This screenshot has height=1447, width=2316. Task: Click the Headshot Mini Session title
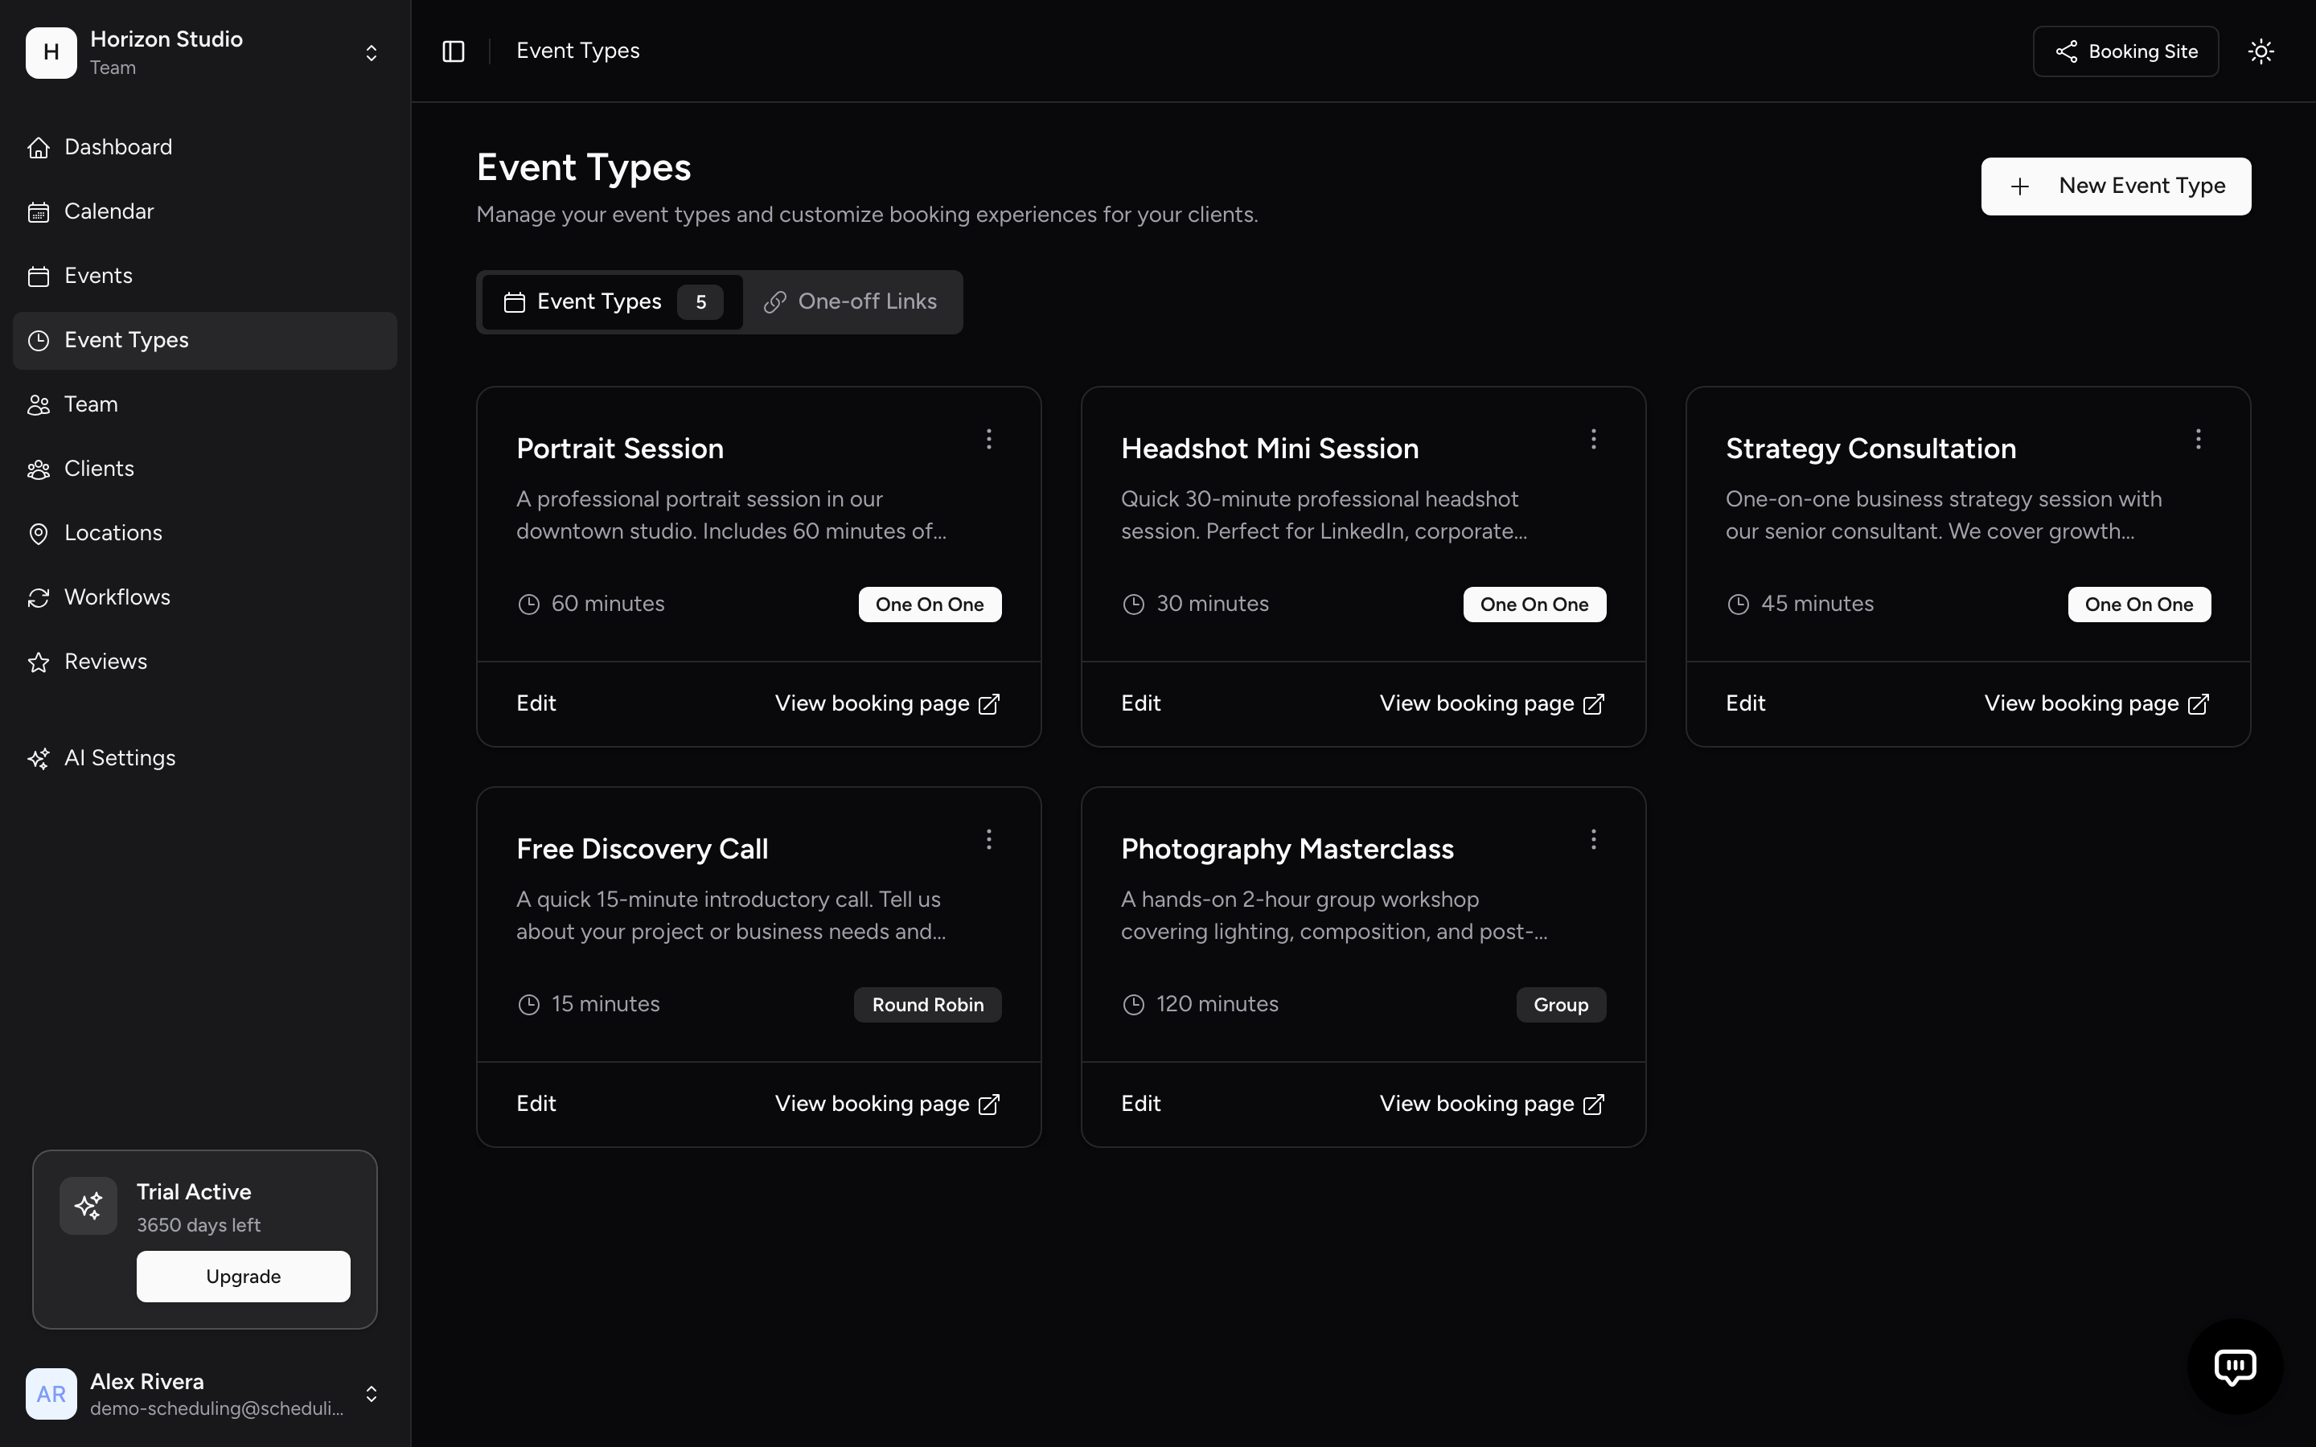1270,449
